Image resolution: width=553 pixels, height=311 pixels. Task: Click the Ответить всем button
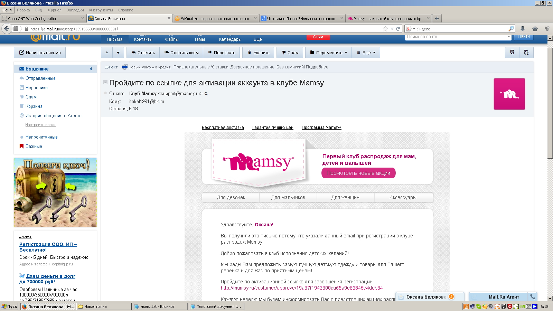tap(181, 53)
